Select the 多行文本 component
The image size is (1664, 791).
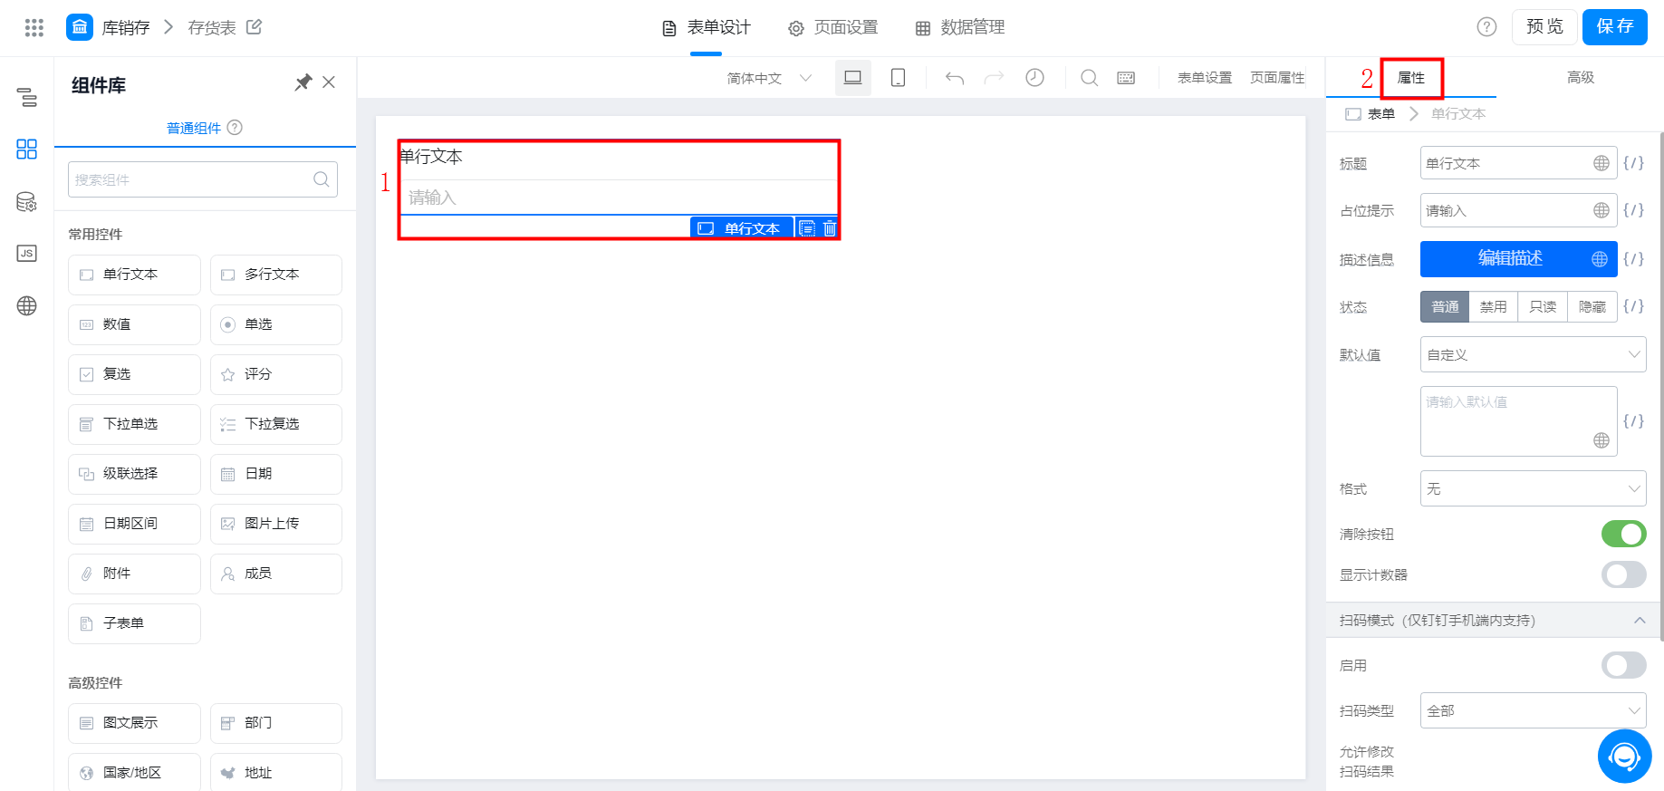pyautogui.click(x=276, y=275)
